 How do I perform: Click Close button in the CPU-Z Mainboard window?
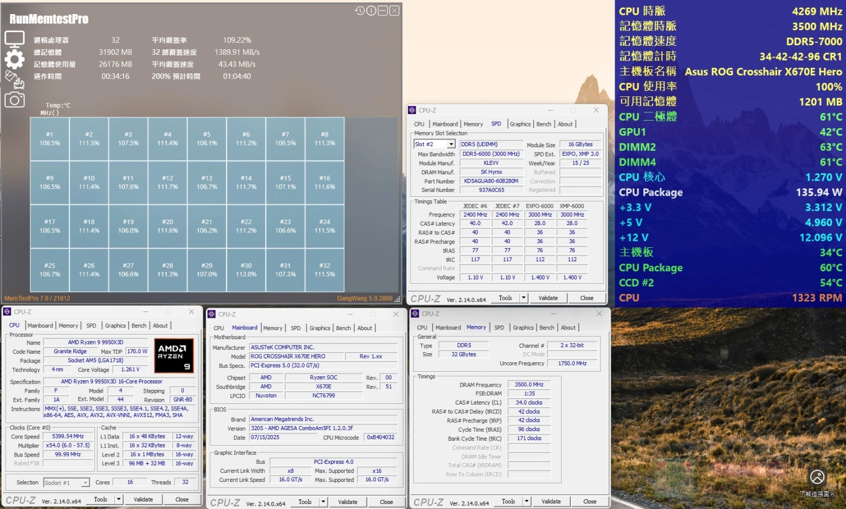tap(386, 502)
